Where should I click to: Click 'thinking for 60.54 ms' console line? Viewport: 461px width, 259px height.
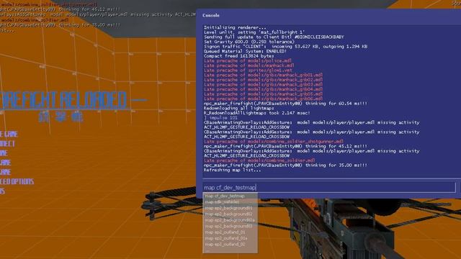tap(285, 104)
